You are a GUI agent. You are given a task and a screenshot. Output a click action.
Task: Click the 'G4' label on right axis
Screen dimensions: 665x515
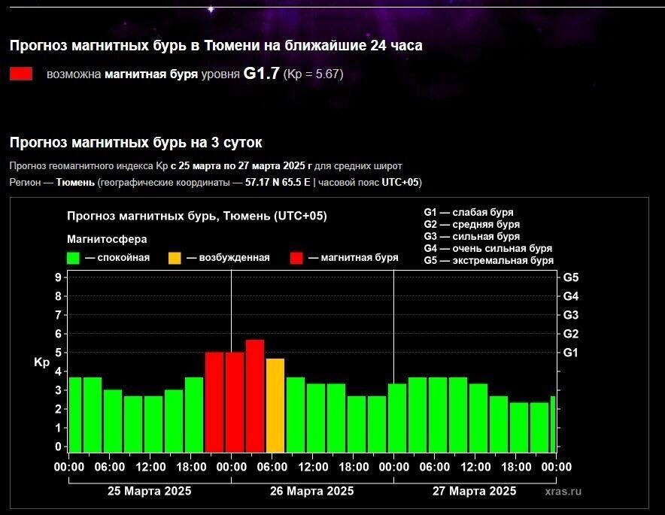570,296
